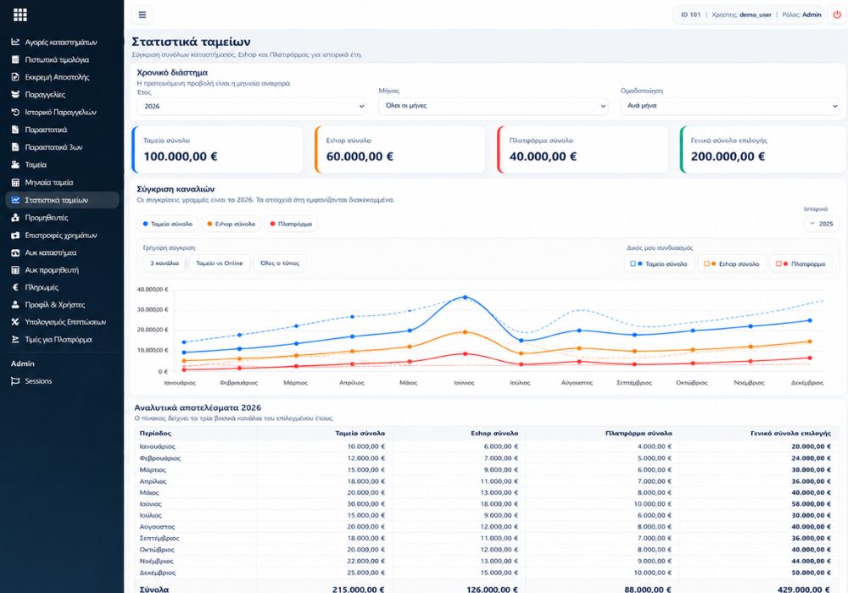The height and width of the screenshot is (593, 848).
Task: Toggle sidebar with hamburger menu button
Action: click(x=142, y=14)
